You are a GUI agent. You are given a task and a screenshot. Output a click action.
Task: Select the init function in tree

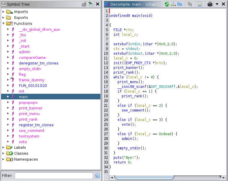coord(22,91)
